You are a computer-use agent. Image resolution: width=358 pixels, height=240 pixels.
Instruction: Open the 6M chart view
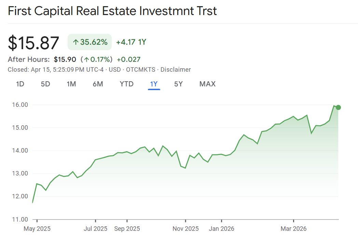(98, 84)
